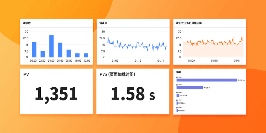Click the tallest 04:00 bar in 请求数 chart

click(x=51, y=46)
